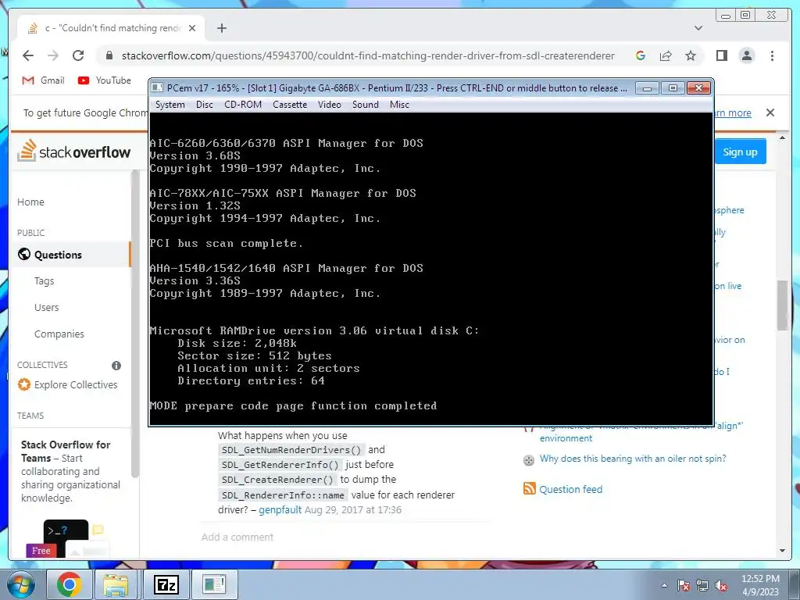Open Question feed link
800x600 pixels.
pyautogui.click(x=570, y=489)
